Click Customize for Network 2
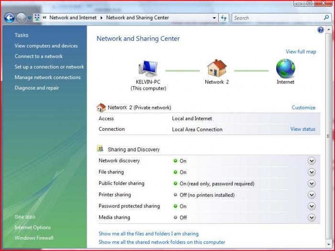 tap(303, 108)
